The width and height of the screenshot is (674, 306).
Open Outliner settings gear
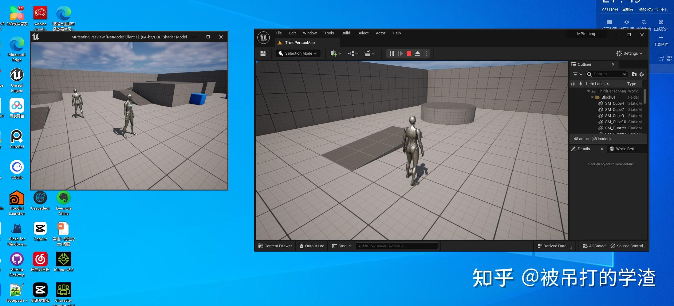click(642, 74)
